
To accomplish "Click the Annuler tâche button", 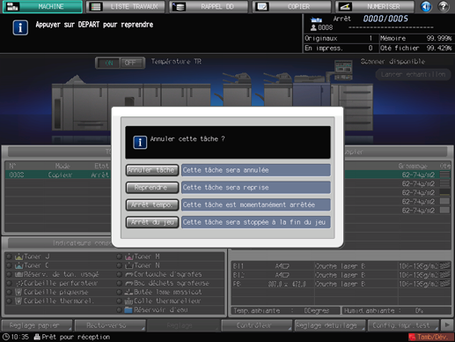I will pyautogui.click(x=152, y=170).
